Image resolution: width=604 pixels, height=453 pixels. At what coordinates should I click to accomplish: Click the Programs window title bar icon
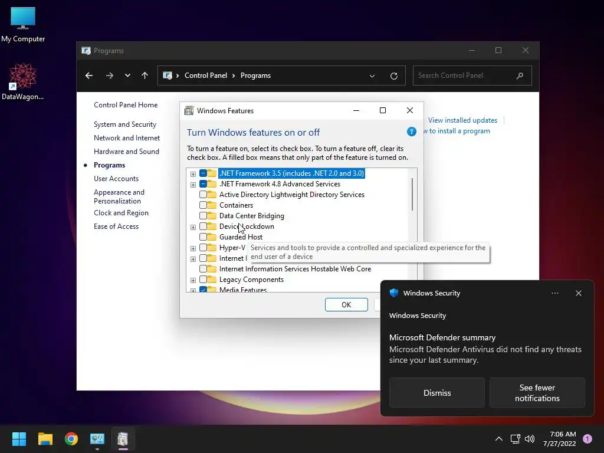click(86, 51)
